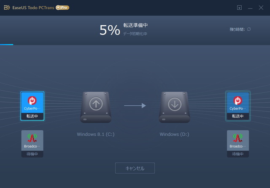Click the CyberPower app tile on the left

tap(32, 106)
